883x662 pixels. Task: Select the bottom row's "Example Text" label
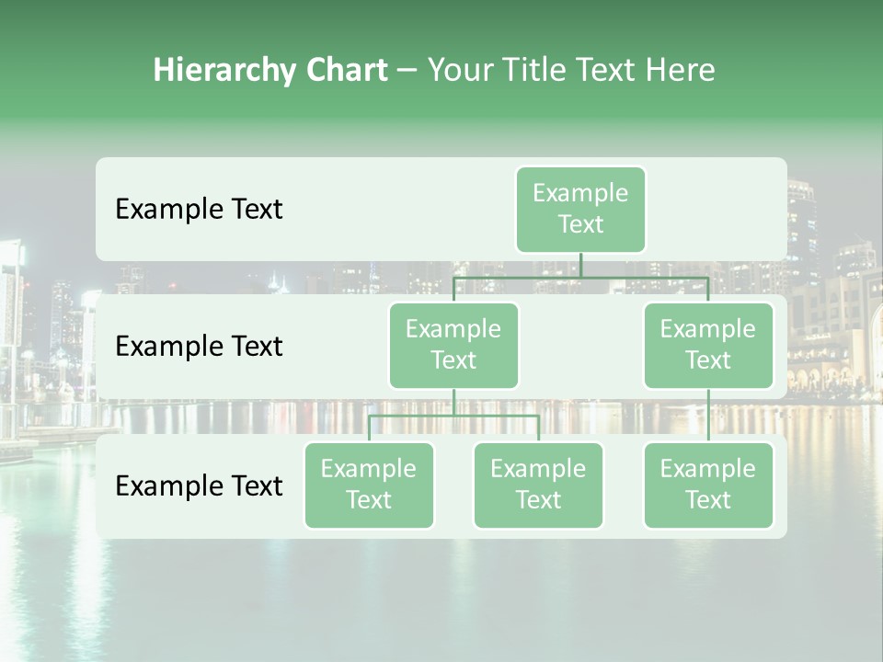199,485
